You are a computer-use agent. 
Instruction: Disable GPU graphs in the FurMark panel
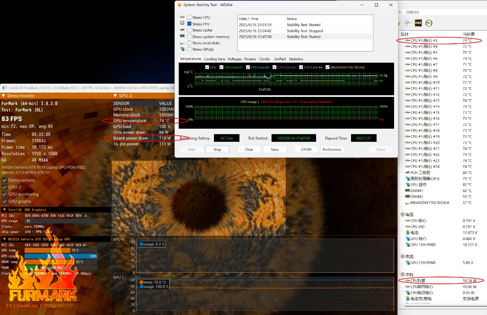point(5,201)
